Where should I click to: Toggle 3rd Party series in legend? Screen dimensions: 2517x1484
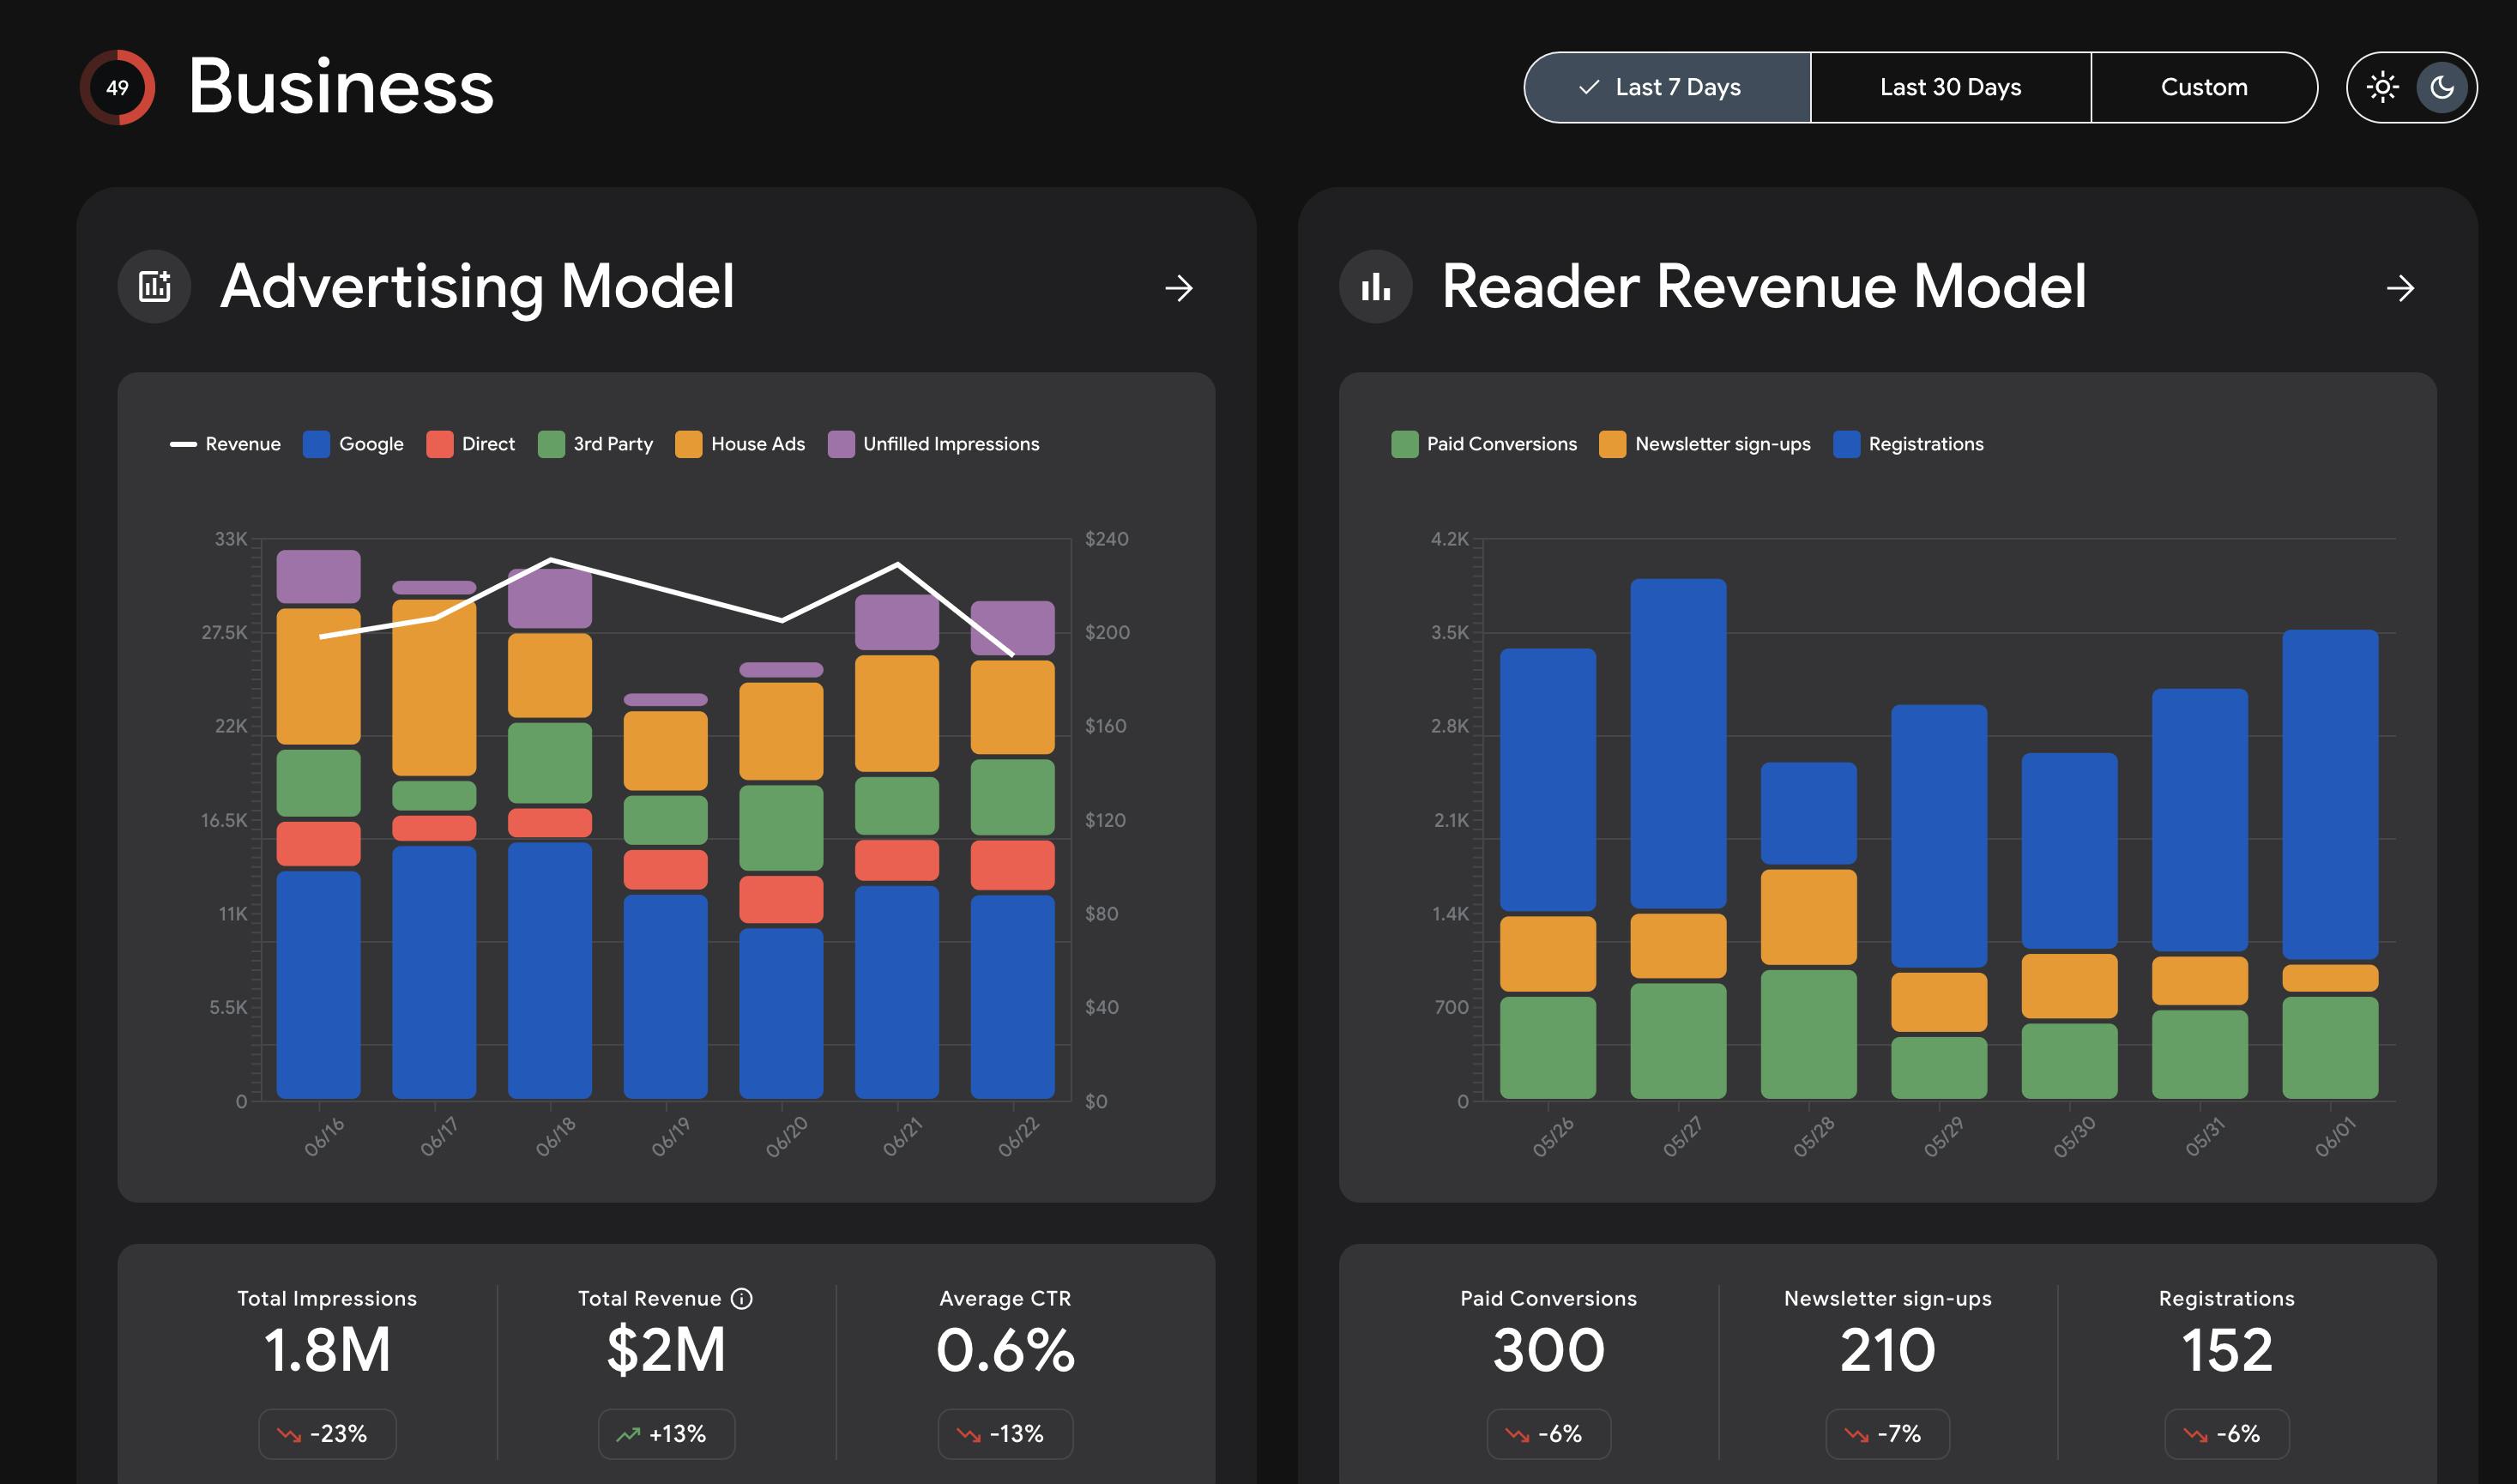pos(595,444)
